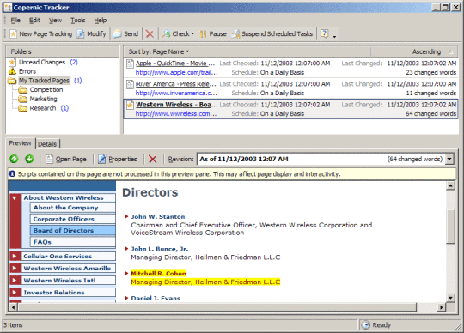Click the Open Page document icon
The height and width of the screenshot is (333, 464).
(x=49, y=159)
